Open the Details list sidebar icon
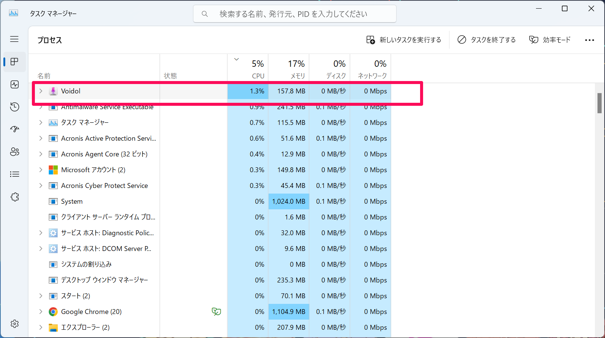 tap(15, 174)
